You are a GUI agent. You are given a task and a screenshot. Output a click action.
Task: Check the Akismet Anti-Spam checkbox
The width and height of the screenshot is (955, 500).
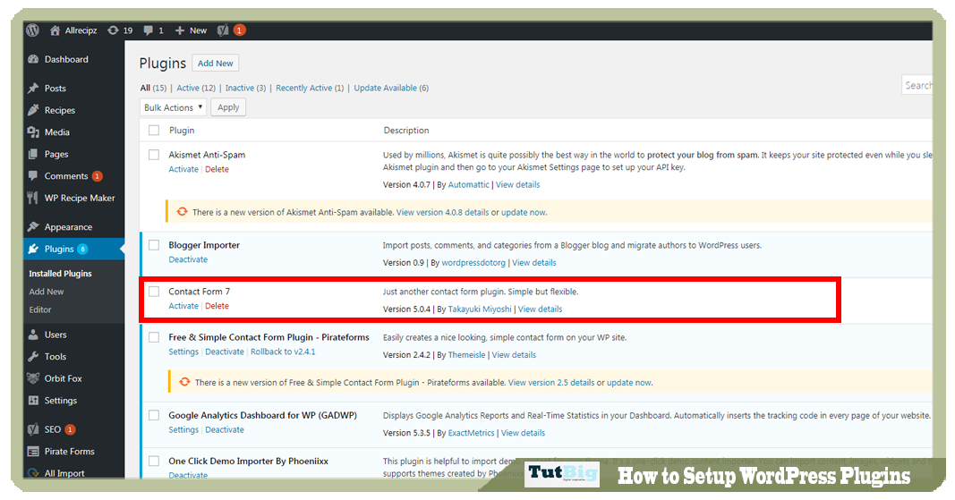(x=154, y=155)
